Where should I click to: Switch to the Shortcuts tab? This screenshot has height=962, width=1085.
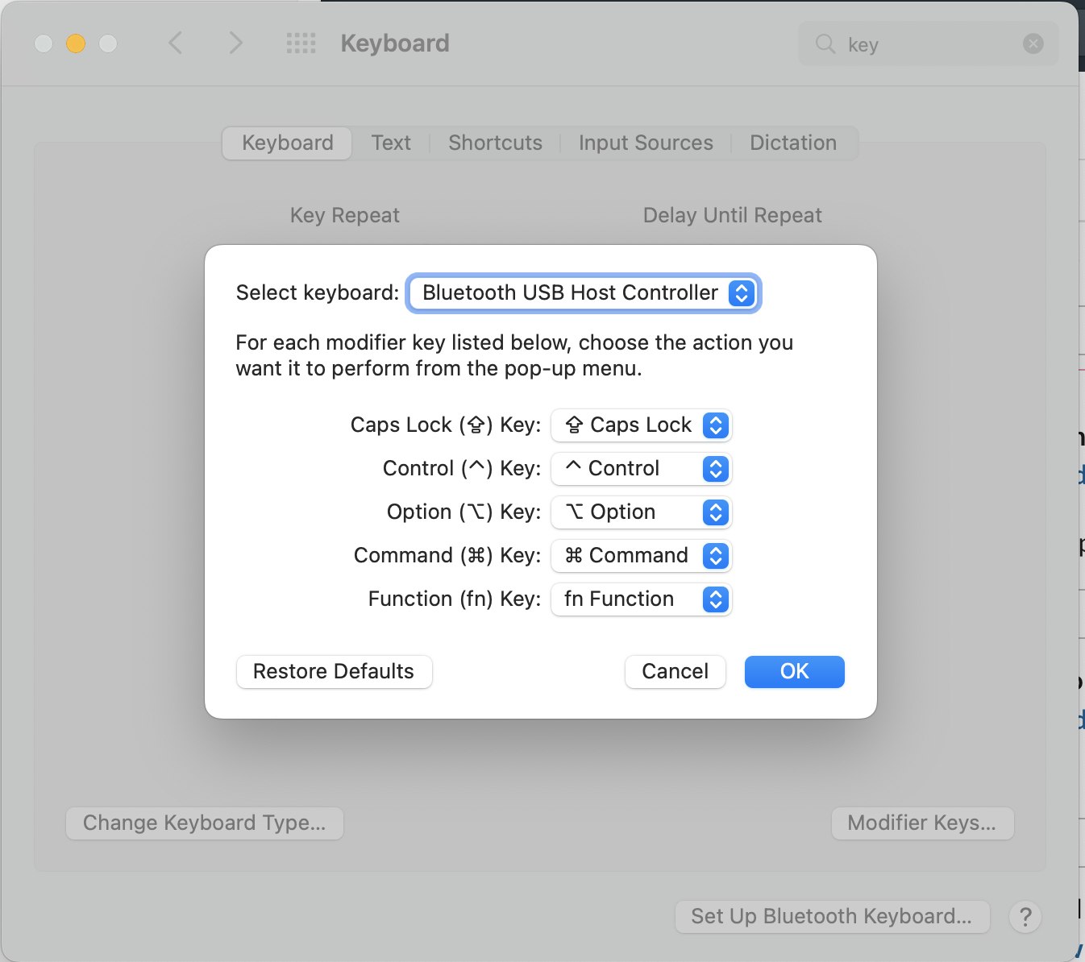[x=495, y=143]
